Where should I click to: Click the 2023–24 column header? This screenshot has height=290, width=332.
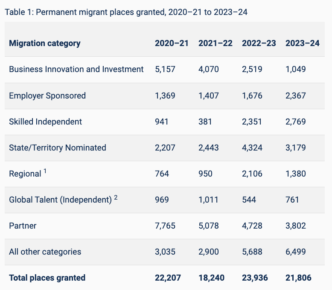coord(302,43)
